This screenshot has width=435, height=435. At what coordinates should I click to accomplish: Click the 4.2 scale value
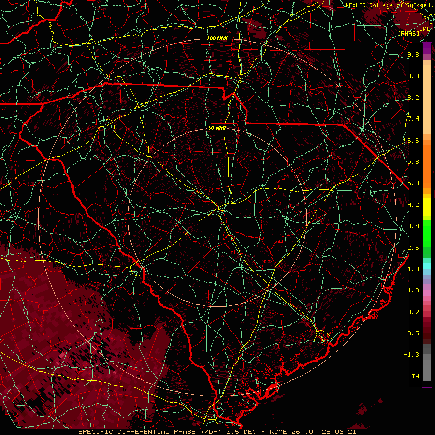click(x=413, y=205)
